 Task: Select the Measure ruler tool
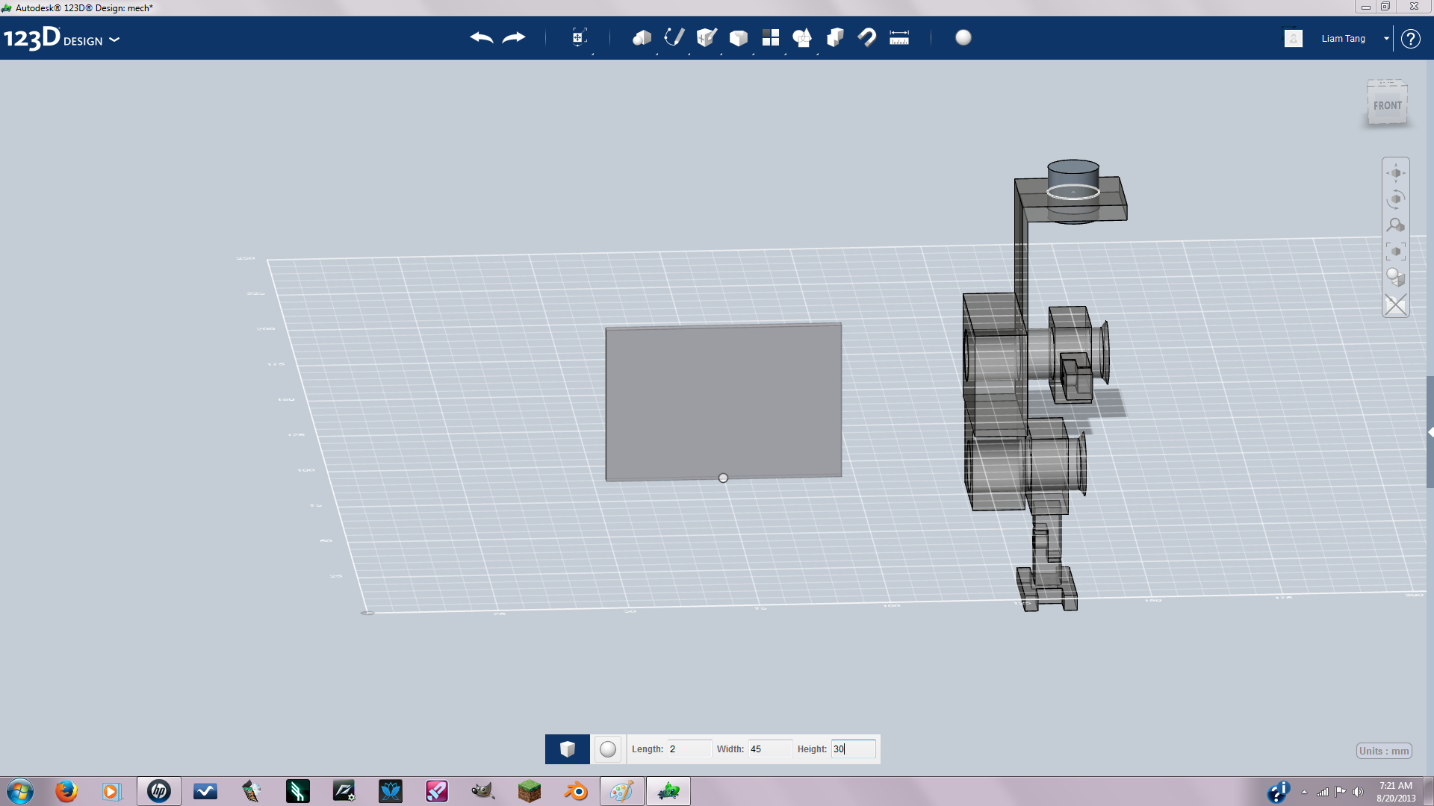pos(899,37)
